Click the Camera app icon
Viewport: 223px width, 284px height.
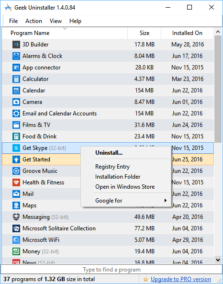[16, 102]
